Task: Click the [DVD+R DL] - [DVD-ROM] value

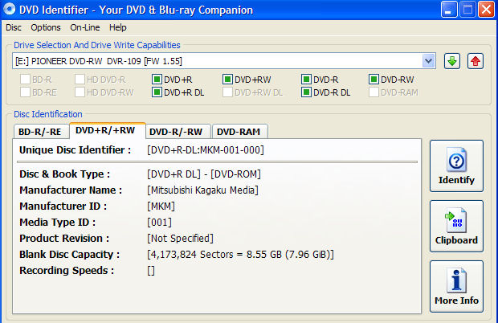Action: 203,174
